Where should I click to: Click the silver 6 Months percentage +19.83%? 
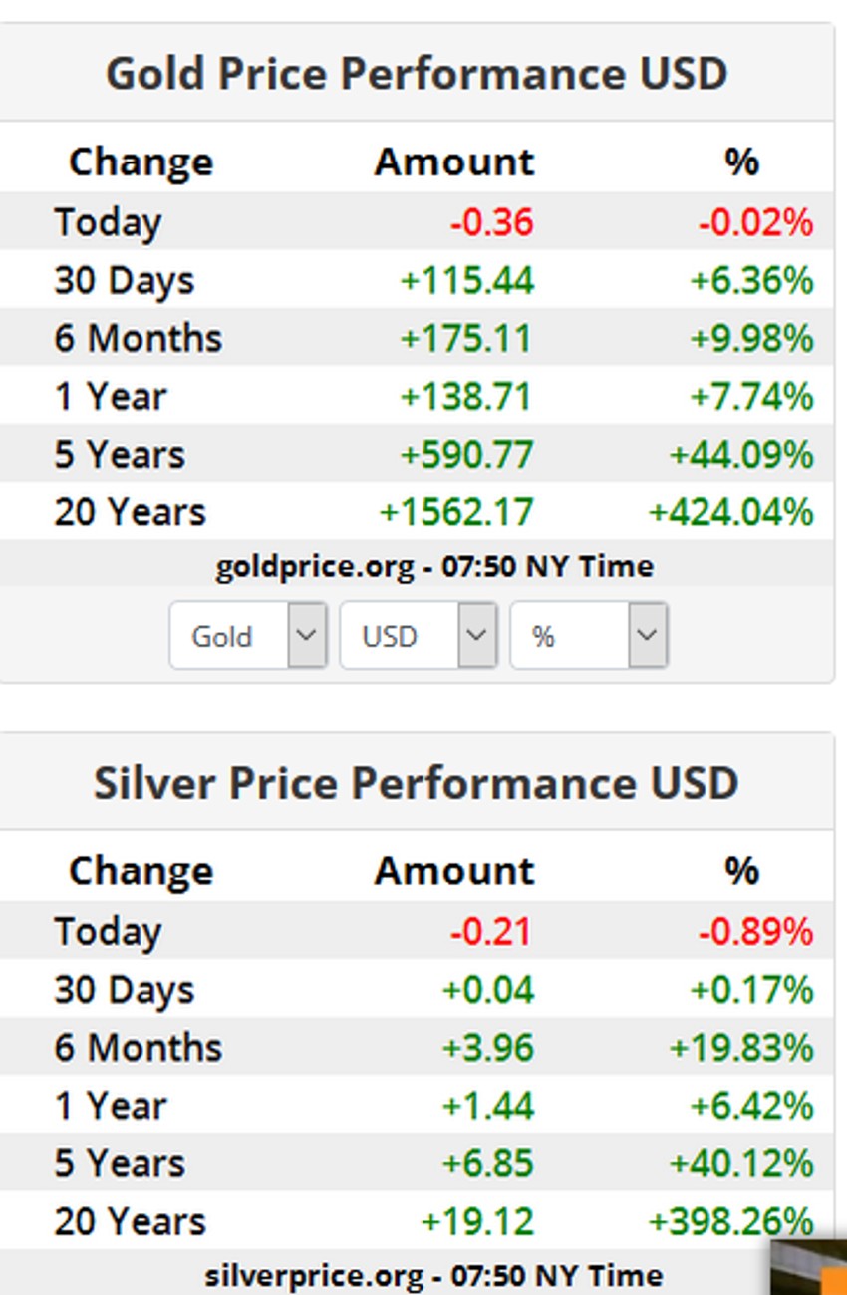point(741,1048)
